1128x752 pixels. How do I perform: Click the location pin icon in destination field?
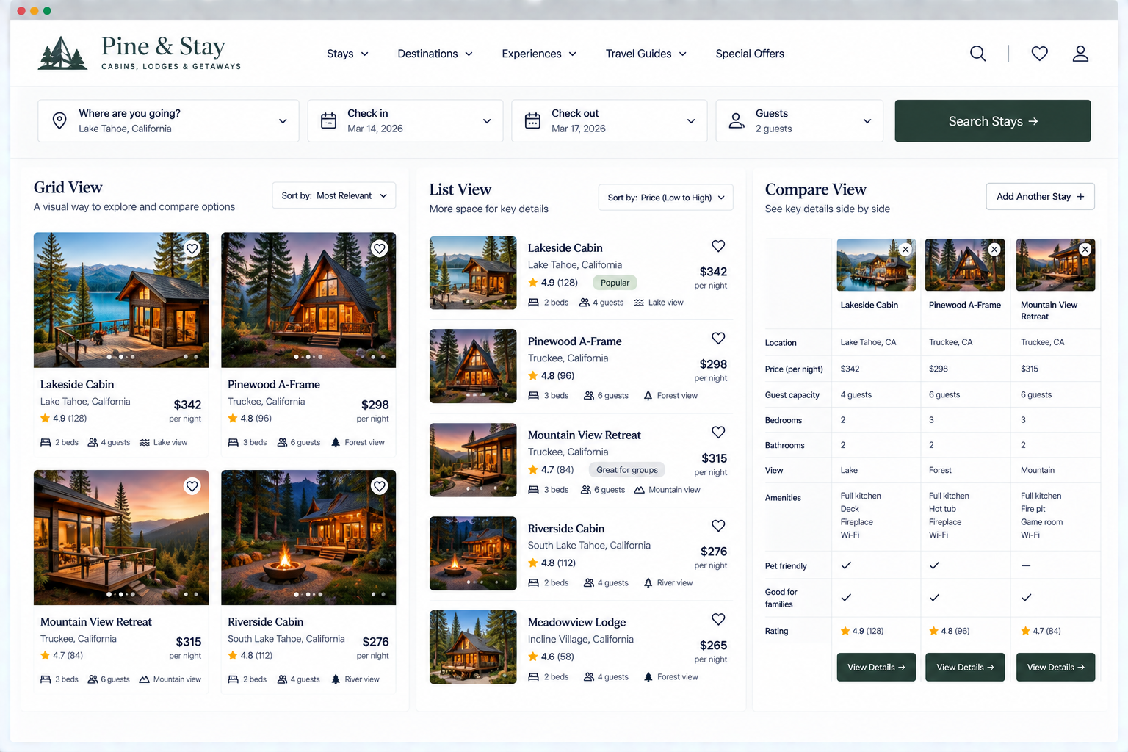pos(59,120)
